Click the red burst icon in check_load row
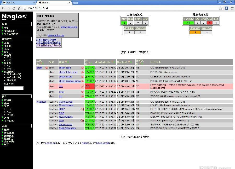Screen dimensions: 235x169 pos(82,68)
